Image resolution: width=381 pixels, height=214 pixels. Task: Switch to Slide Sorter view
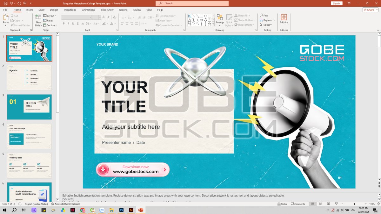click(x=321, y=204)
